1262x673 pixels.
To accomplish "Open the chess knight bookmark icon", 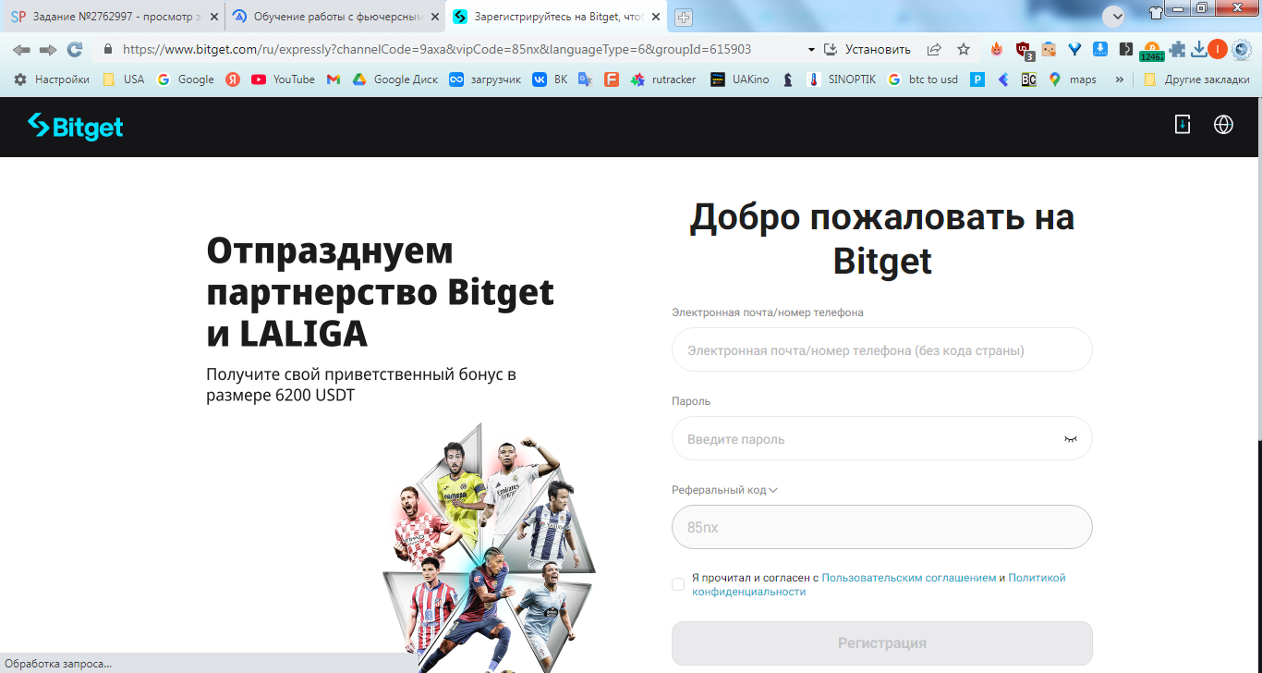I will 787,80.
